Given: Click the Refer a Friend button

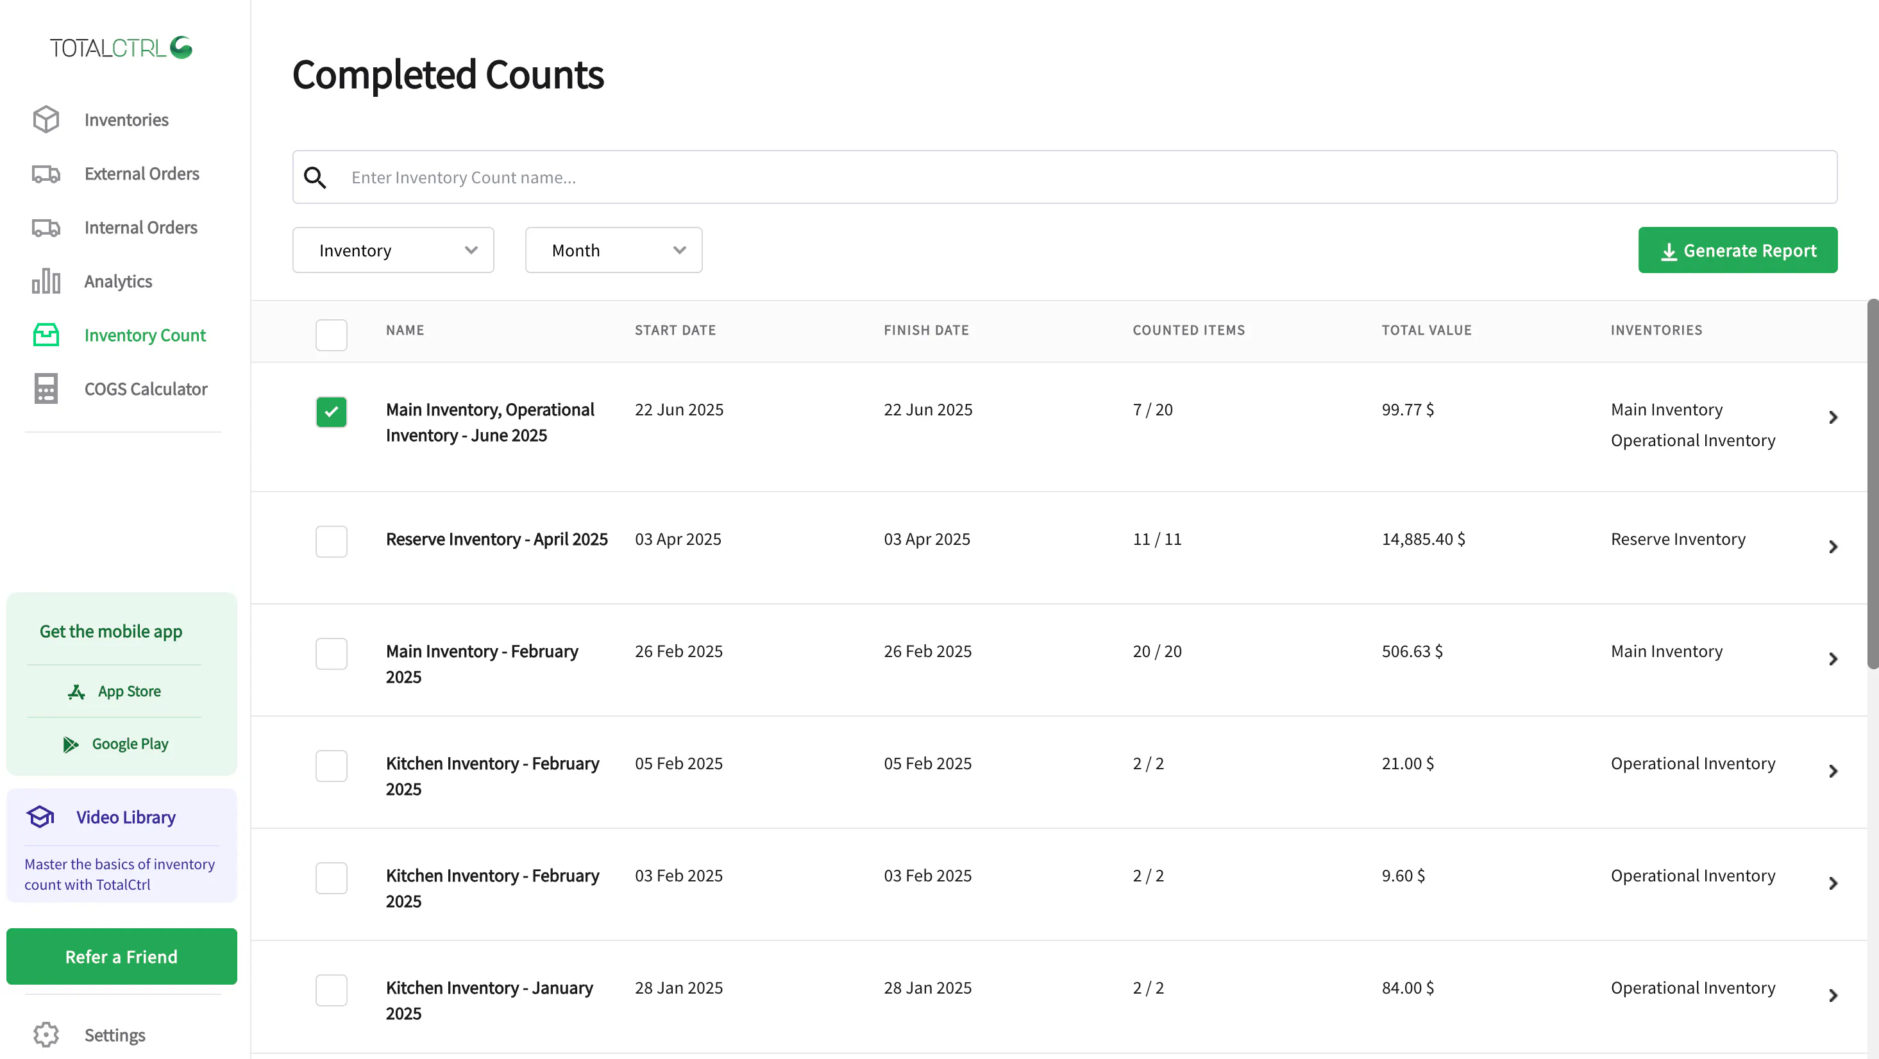Looking at the screenshot, I should tap(122, 956).
